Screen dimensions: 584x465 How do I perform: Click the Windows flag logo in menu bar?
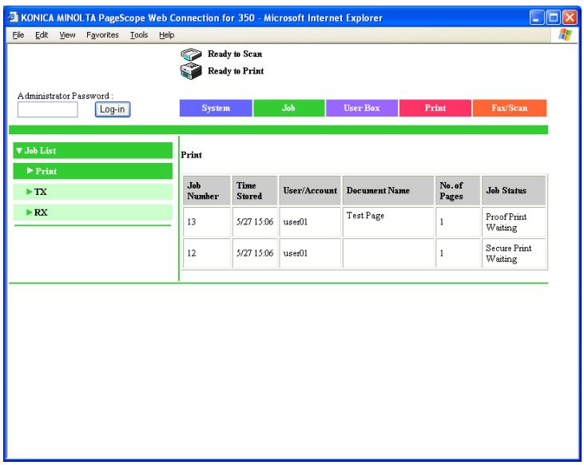click(x=565, y=35)
